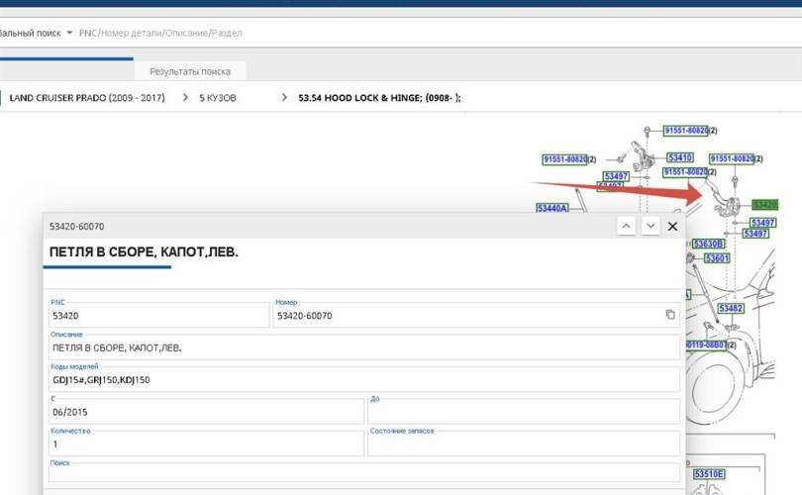Viewport: 802px width, 495px height.
Task: Click the PNC/part number search box
Action: point(297,34)
